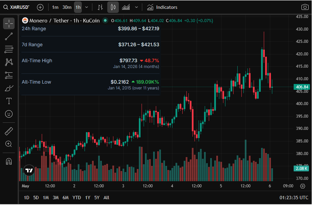Open the XMRUSD symbol search
This screenshot has height=205, width=312.
[16, 7]
